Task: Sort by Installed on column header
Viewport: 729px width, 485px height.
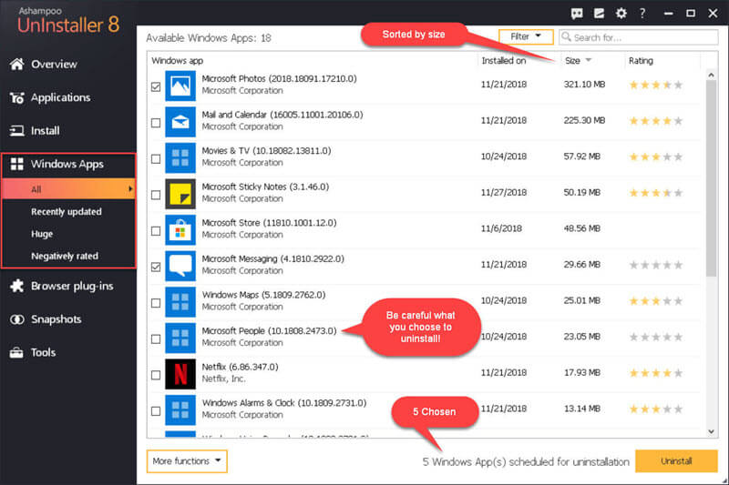Action: 504,61
